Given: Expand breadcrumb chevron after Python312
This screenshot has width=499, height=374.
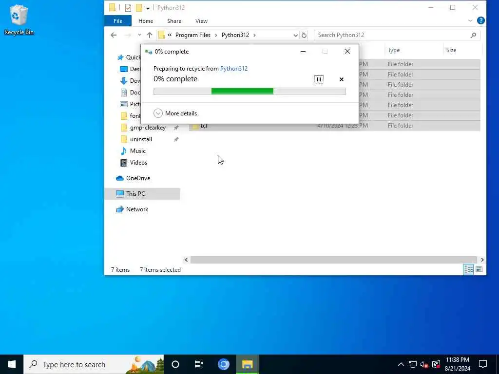Looking at the screenshot, I should [254, 35].
